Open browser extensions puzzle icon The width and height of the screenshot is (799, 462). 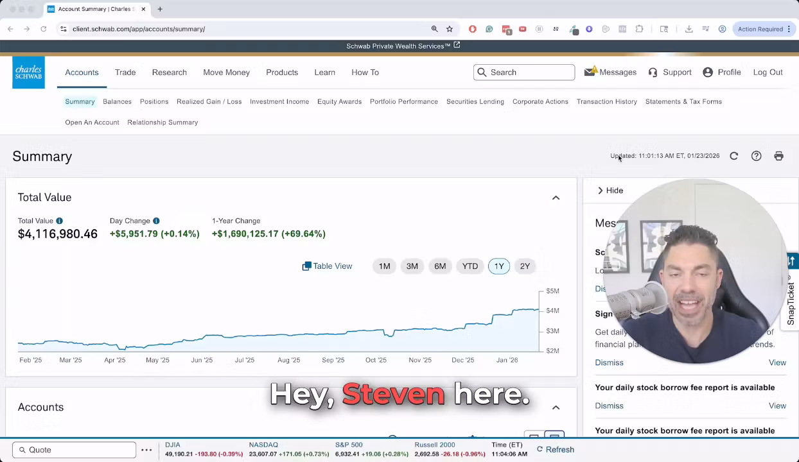point(639,29)
